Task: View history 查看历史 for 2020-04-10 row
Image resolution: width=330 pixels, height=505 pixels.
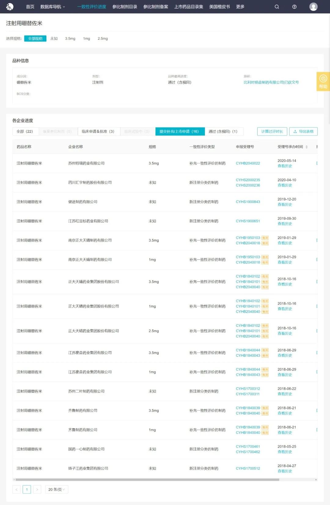Action: click(x=285, y=185)
